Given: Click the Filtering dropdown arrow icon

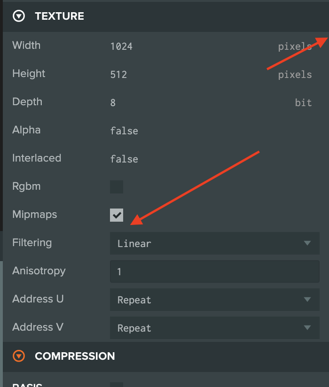Looking at the screenshot, I should pyautogui.click(x=308, y=243).
